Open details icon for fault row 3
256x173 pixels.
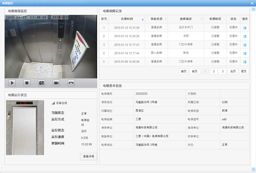(x=245, y=45)
